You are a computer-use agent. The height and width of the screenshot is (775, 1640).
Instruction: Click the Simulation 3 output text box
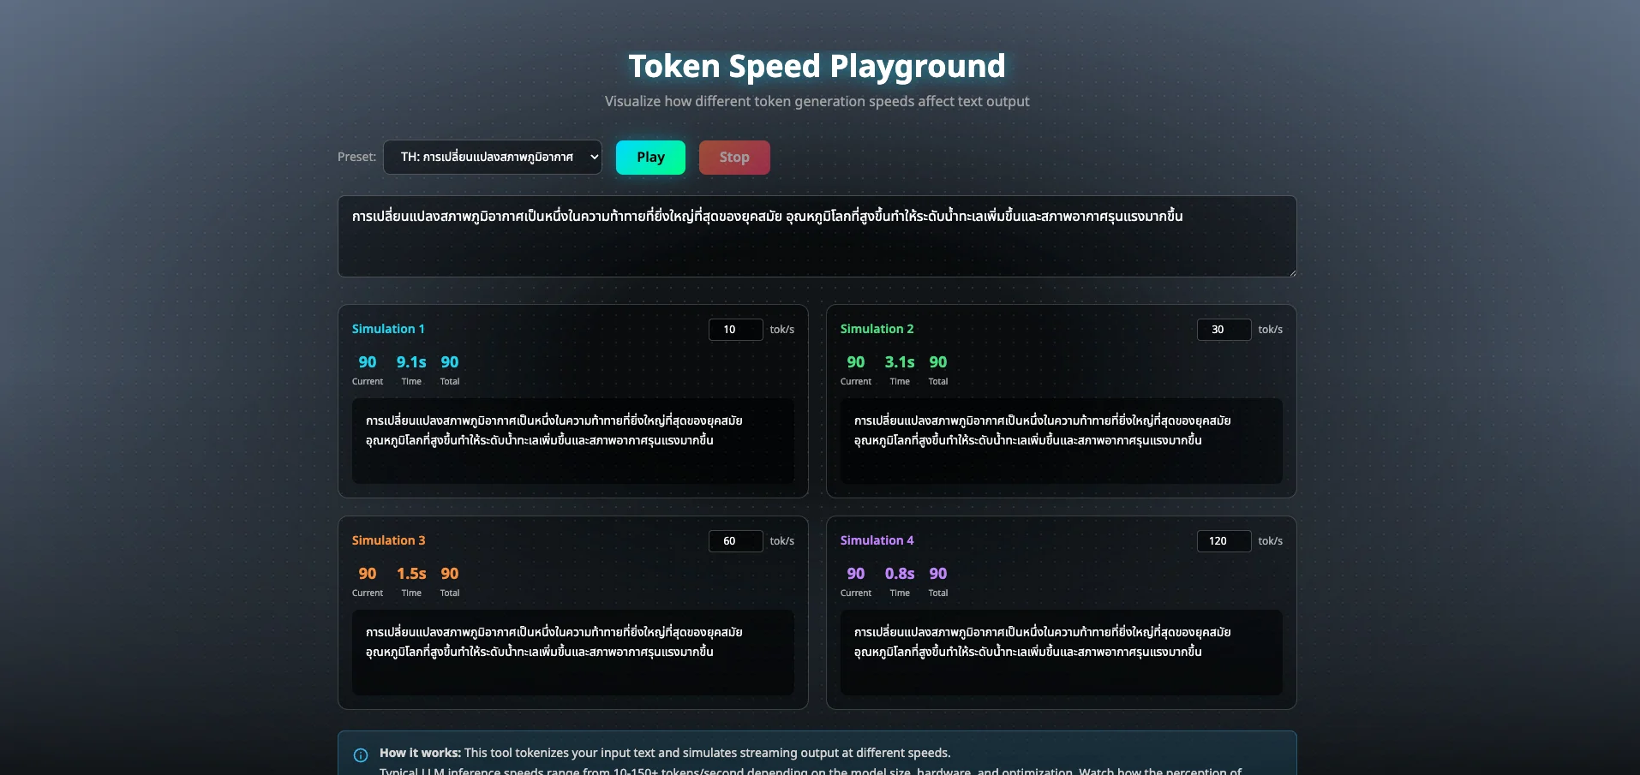coord(572,653)
